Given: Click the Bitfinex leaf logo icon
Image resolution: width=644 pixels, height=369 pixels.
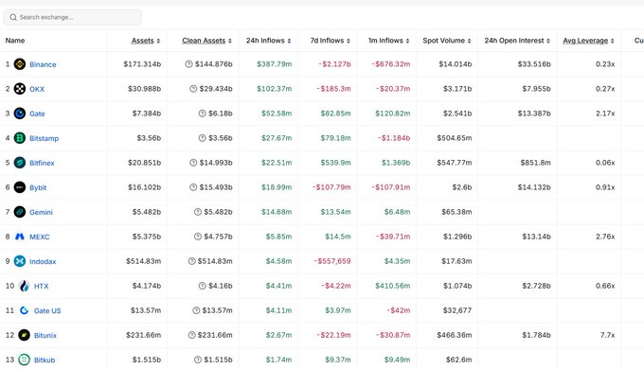Looking at the screenshot, I should coord(20,163).
